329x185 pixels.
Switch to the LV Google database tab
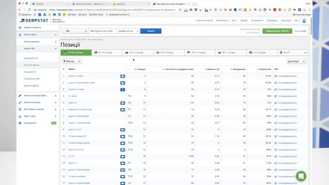262,52
